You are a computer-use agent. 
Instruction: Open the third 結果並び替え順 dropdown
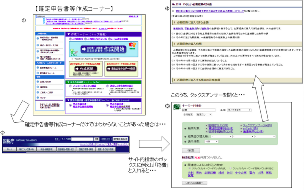[265, 137]
